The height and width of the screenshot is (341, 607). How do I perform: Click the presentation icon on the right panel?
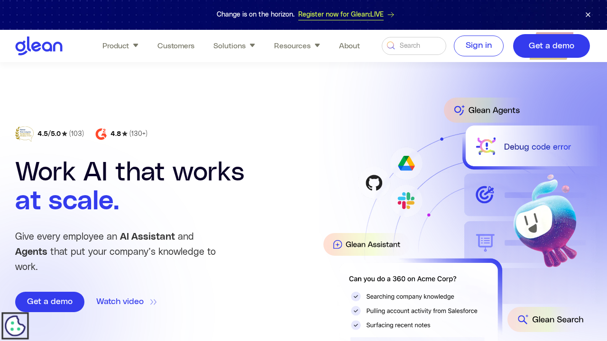tap(485, 242)
